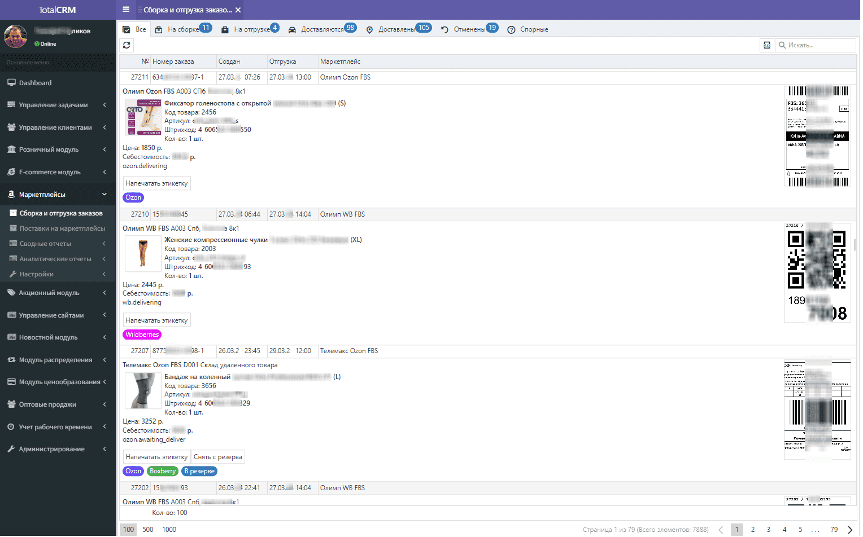Click Снять с резерва button

(218, 457)
